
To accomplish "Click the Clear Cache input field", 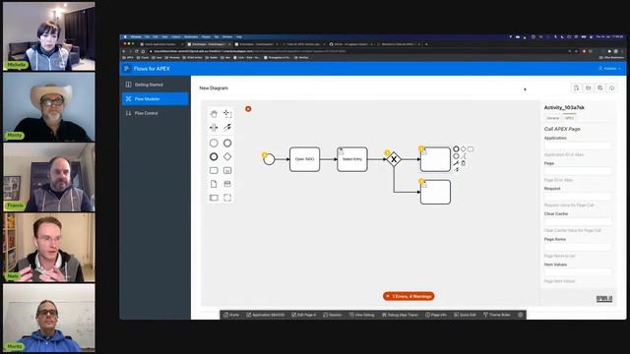I will click(578, 221).
